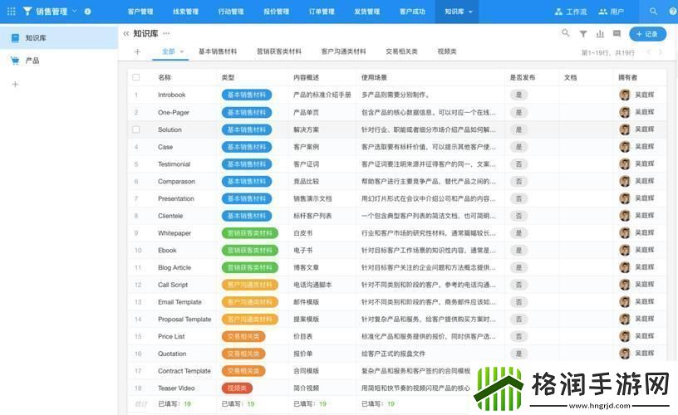Tick the select-all checkbox in header
The width and height of the screenshot is (678, 415).
135,77
